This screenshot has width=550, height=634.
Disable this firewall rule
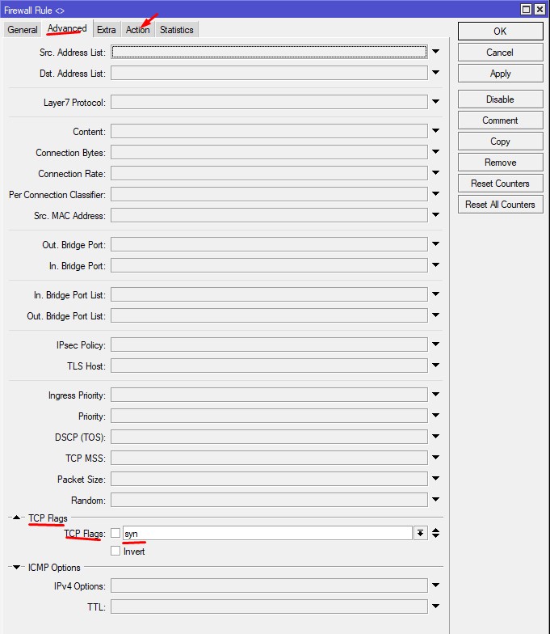click(500, 99)
